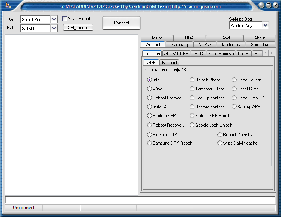Open the Rate 921600 dropdown
The height and width of the screenshot is (217, 281).
(x=54, y=28)
